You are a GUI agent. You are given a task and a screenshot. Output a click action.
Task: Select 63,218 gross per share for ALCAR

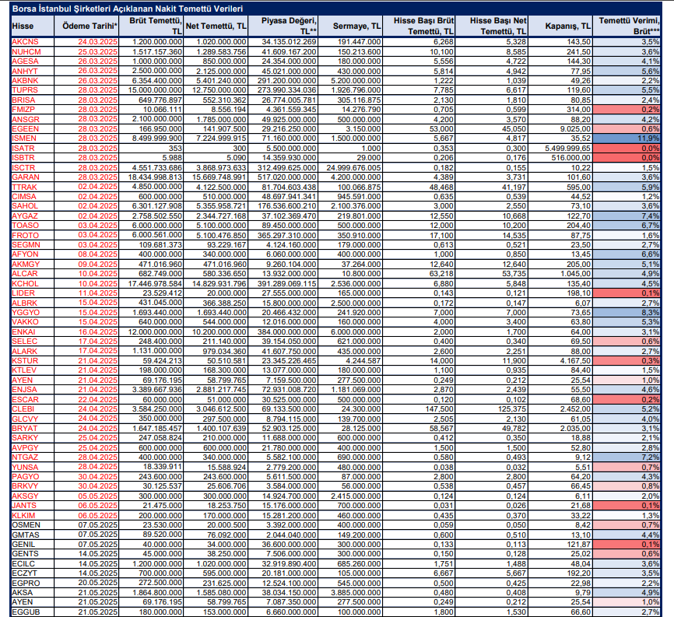[441, 274]
